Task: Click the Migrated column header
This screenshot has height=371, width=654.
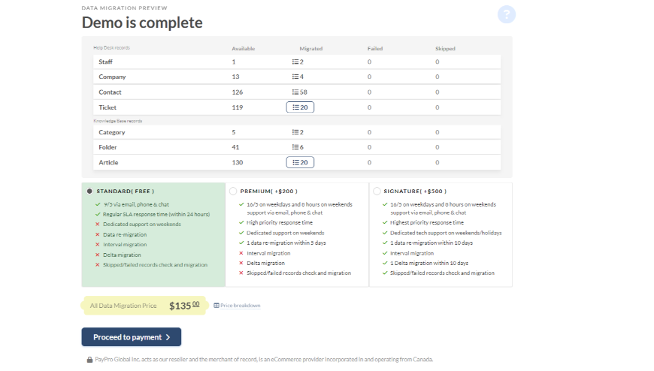Action: (310, 49)
